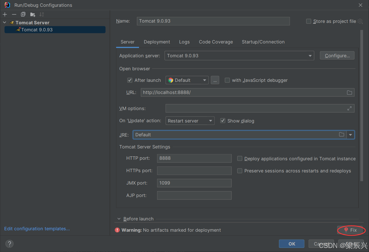369x252 pixels.
Task: Click the vertical scrollbar in settings panel
Action: tap(361, 106)
